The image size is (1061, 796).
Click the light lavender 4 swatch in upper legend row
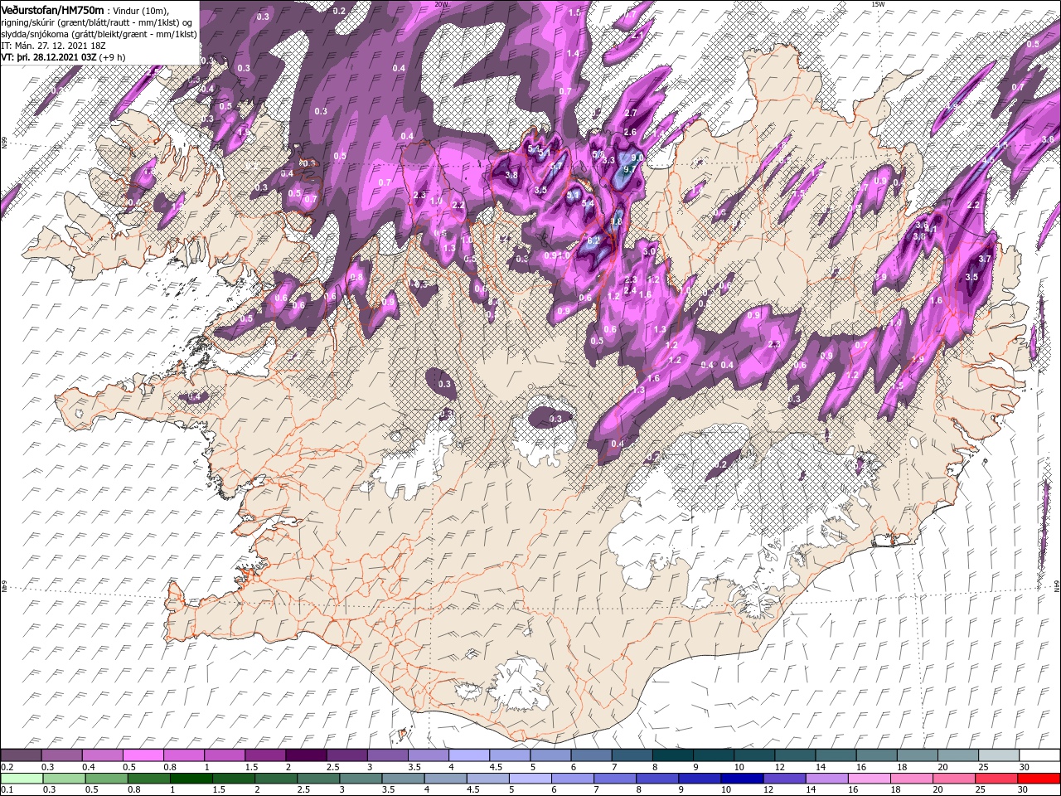point(468,755)
